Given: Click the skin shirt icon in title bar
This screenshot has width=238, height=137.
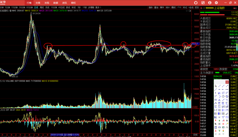Looking at the screenshot, I should (196, 3).
